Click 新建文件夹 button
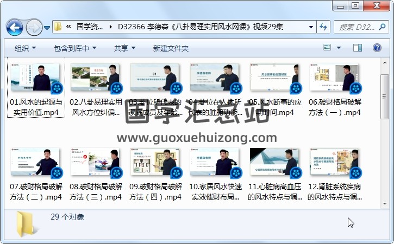 171,48
